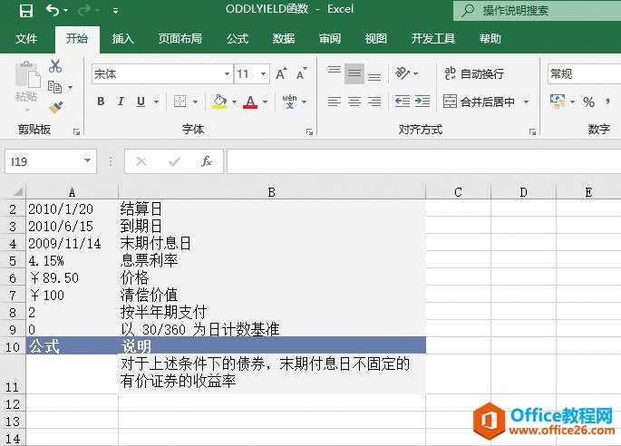Click Decrease Indent icon
The image size is (621, 446).
pos(403,102)
